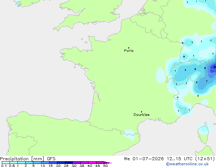Click the Dourbies location label
The image size is (216, 167).
(141, 115)
